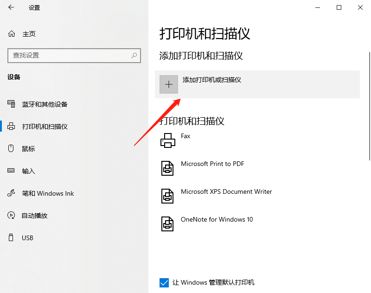The image size is (371, 293).
Task: Open the 输入 settings page
Action: click(x=28, y=171)
